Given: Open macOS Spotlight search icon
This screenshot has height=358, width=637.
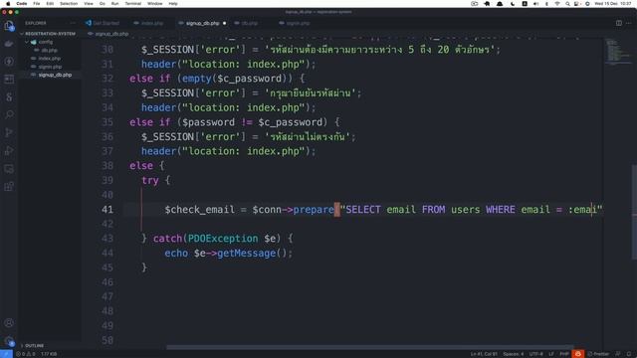Looking at the screenshot, I should 567,4.
